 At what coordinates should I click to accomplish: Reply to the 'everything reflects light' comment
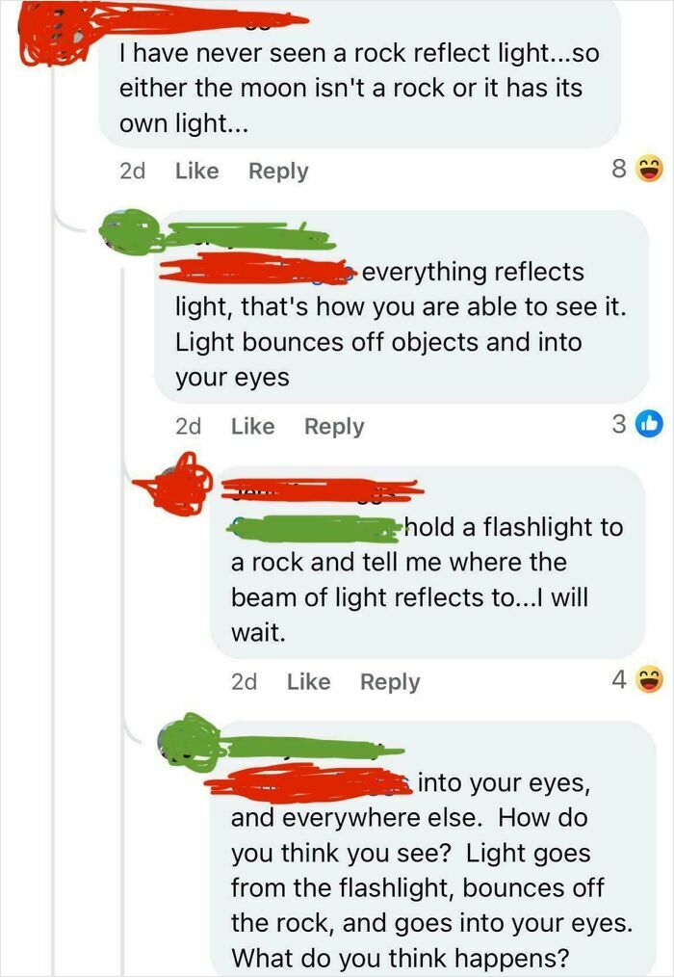(333, 425)
